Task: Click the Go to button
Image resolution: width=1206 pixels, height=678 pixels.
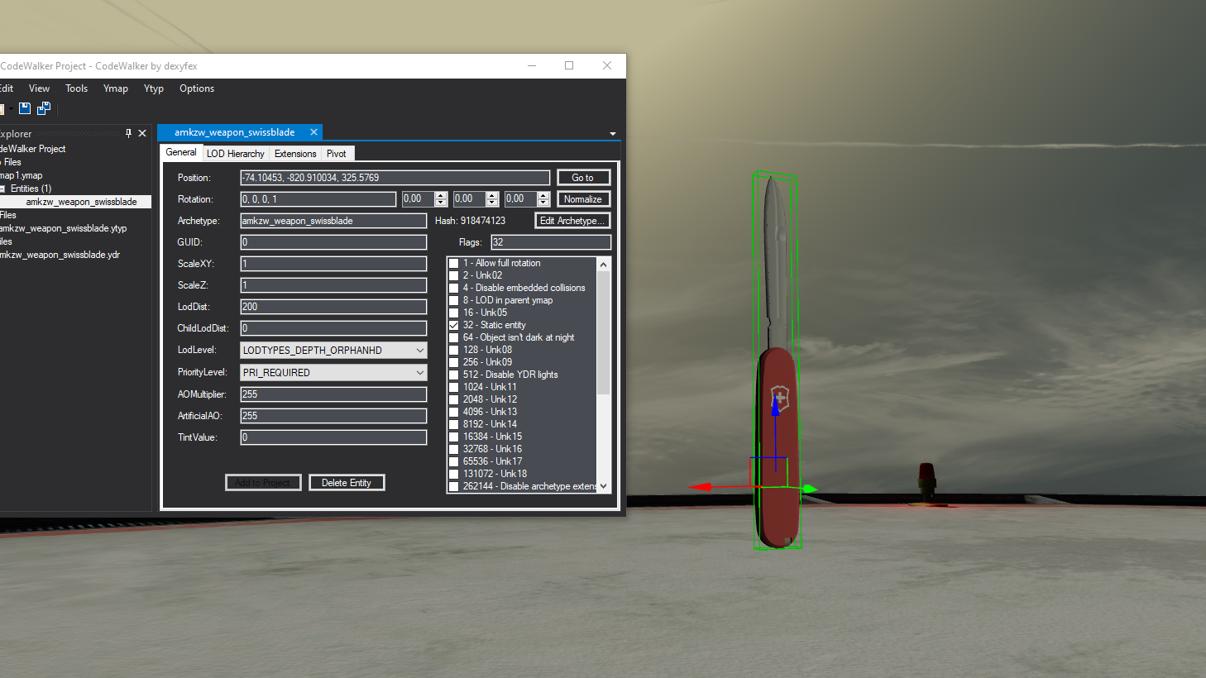Action: coord(582,178)
